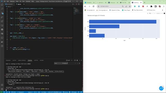Click Go Live in the status bar
Screen dimensions: 166x93
coord(65,92)
